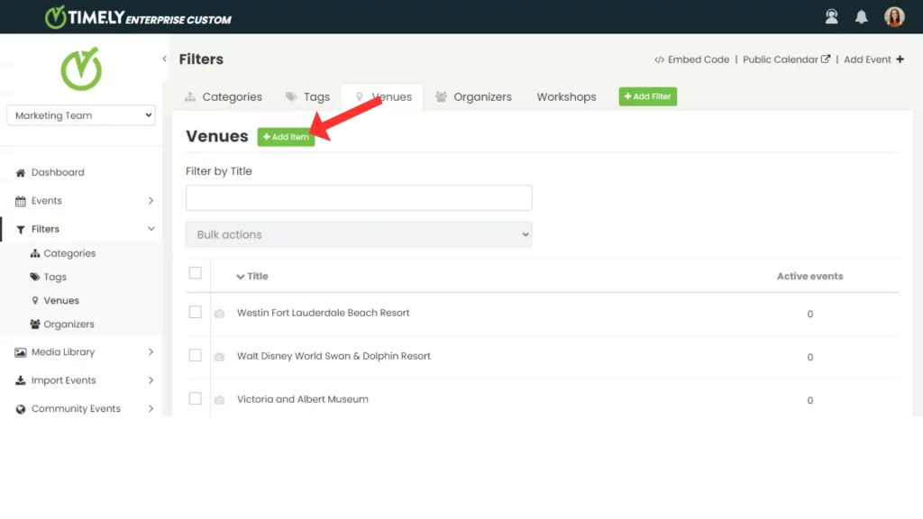The width and height of the screenshot is (923, 519).
Task: Click the sidebar Venues pin icon
Action: tap(35, 300)
